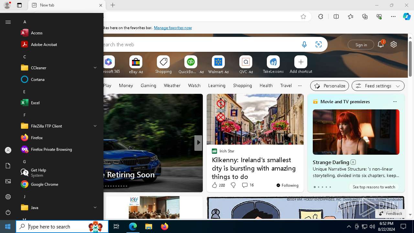
Task: Open the Feed settings dropdown
Action: coord(378,86)
